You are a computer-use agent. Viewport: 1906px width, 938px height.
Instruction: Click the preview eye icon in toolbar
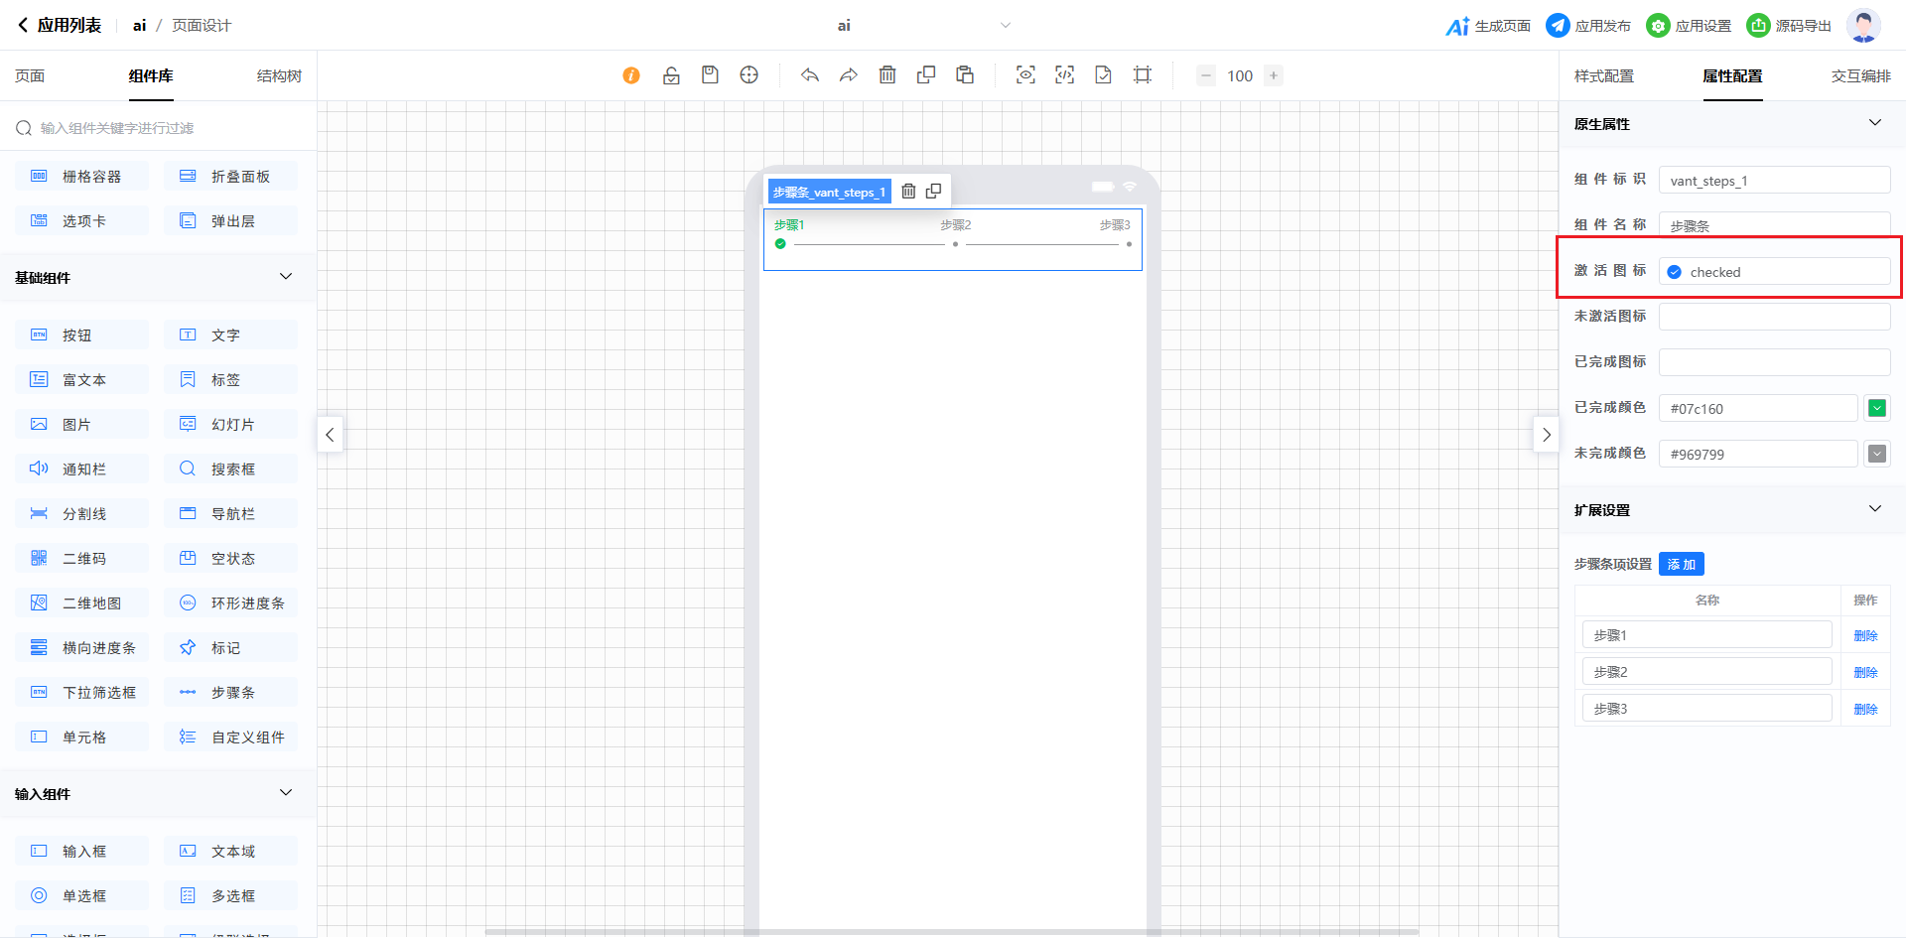coord(1025,75)
